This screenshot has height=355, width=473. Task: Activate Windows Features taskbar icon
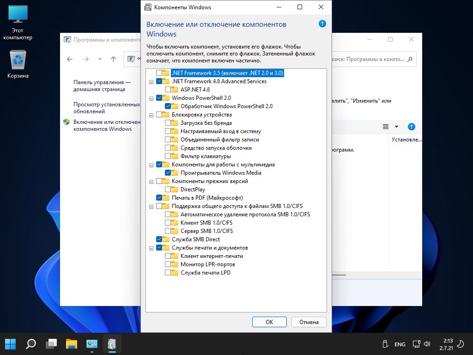point(112,344)
